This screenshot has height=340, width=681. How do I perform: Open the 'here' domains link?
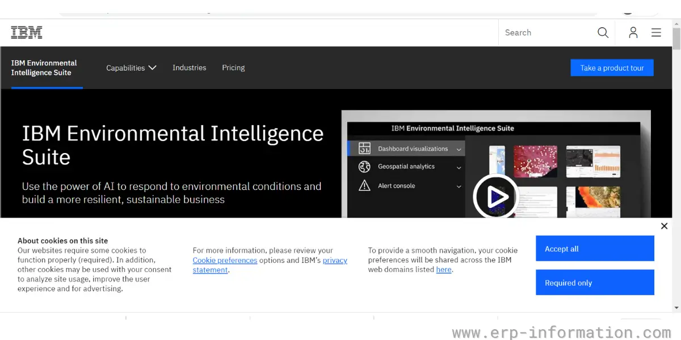[444, 270]
